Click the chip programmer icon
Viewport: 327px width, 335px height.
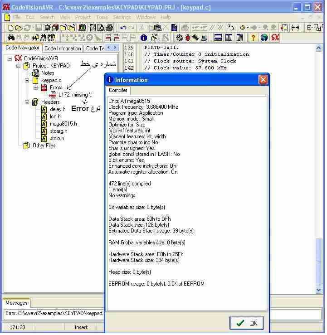[195, 38]
